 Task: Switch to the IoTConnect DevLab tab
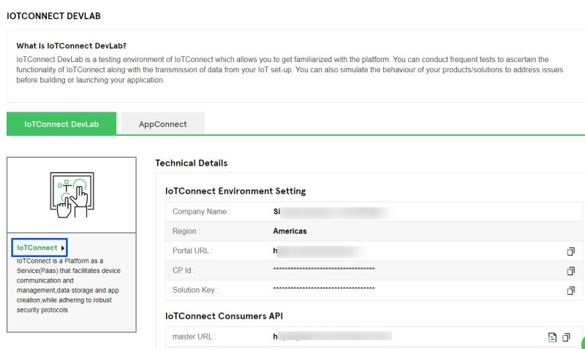pos(61,124)
